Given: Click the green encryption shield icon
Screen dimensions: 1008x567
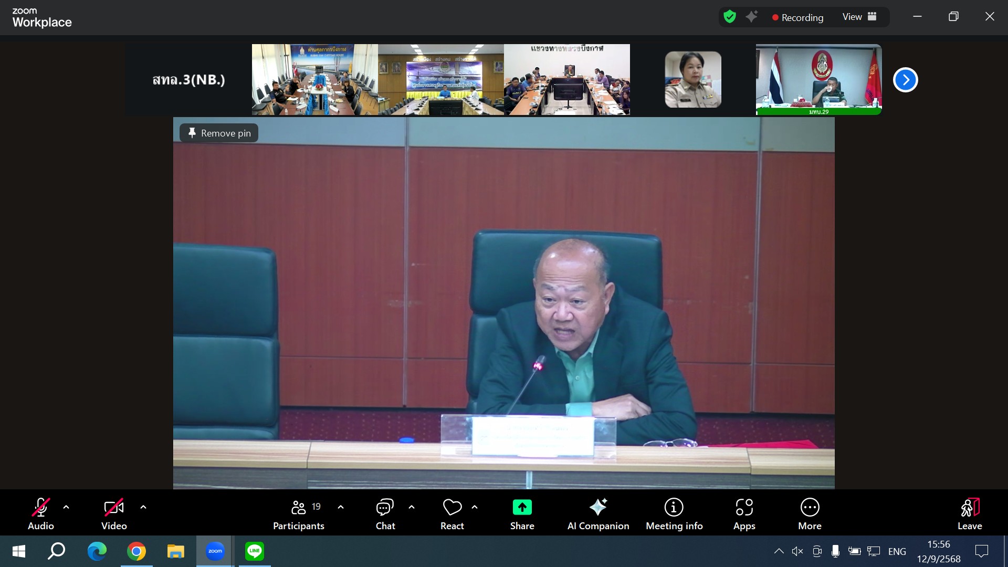Looking at the screenshot, I should [x=729, y=17].
